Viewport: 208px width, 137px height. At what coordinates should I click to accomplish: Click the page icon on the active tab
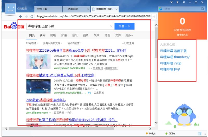[x=94, y=9]
